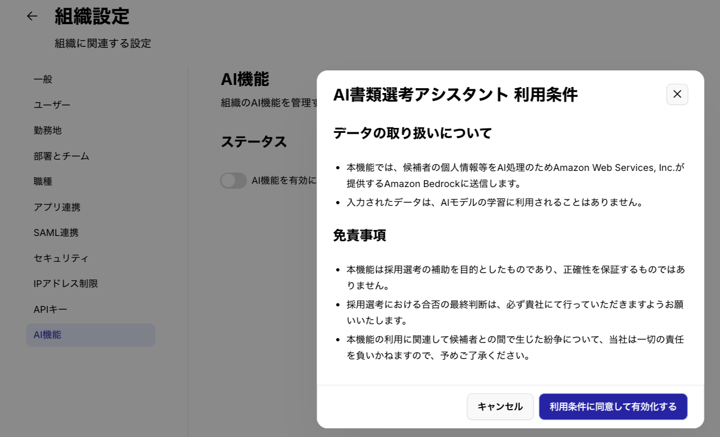The height and width of the screenshot is (437, 720).
Task: Click the 免責事項 heading in the dialog
Action: click(x=359, y=235)
